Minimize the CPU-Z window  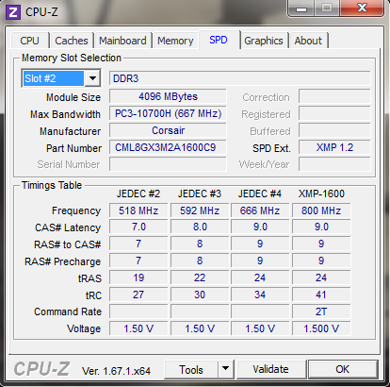click(301, 8)
